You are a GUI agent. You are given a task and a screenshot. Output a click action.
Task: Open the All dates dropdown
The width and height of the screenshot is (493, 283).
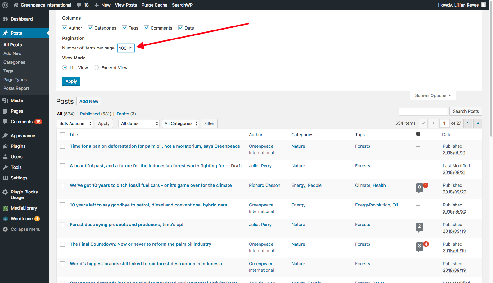click(139, 123)
